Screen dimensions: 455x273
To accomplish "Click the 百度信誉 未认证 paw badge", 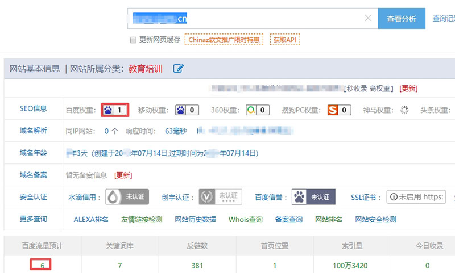I will point(313,197).
